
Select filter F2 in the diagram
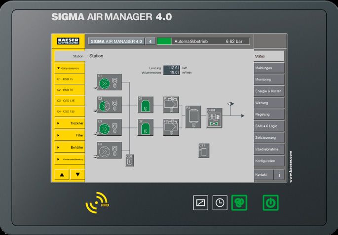[171, 127]
